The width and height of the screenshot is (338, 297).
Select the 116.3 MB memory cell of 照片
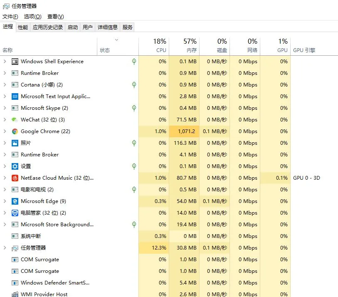184,143
